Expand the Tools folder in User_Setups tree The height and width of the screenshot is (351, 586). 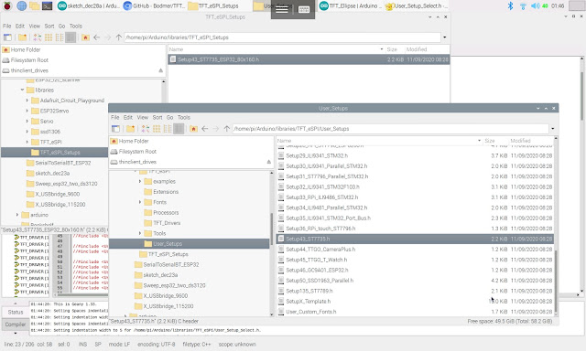point(140,233)
